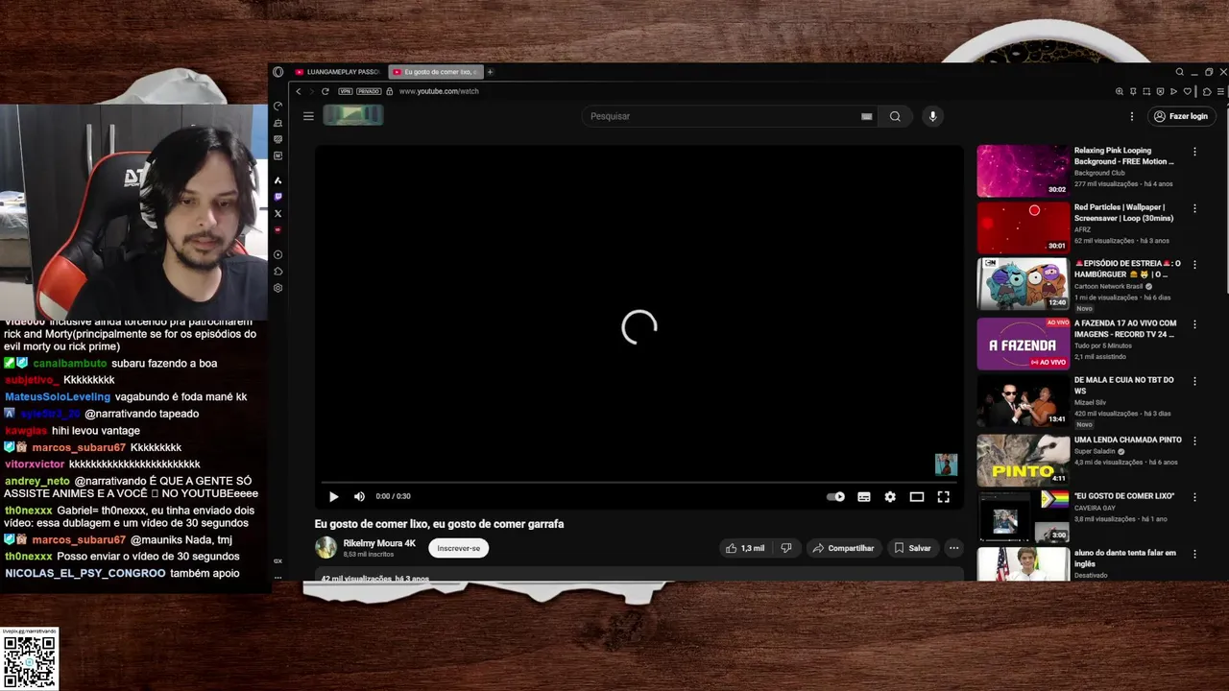The height and width of the screenshot is (691, 1229).
Task: Click the Compartilhar share button
Action: 843,548
